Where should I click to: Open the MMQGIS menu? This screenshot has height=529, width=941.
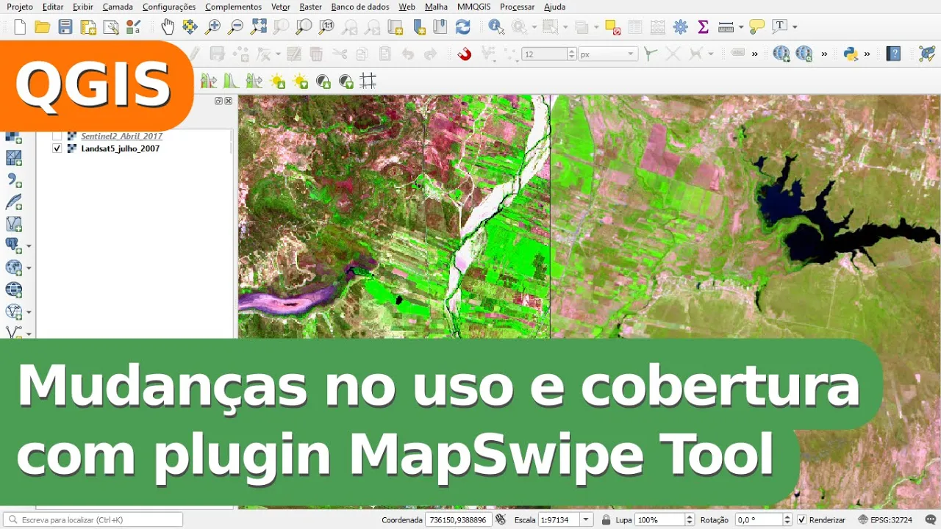(473, 7)
